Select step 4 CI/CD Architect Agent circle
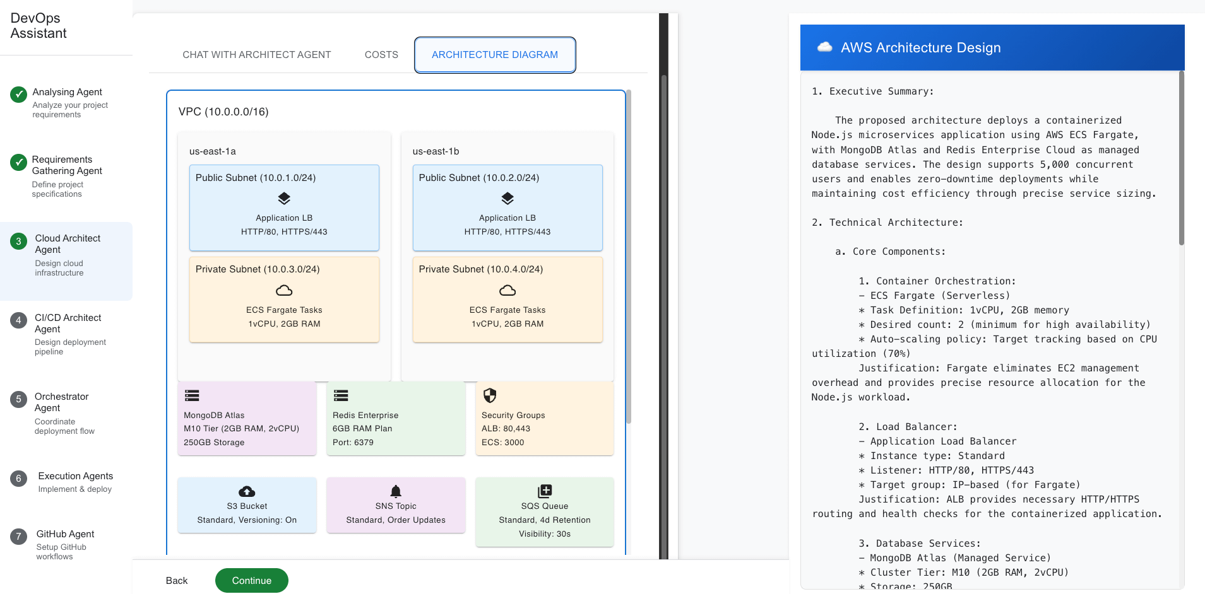1205x594 pixels. pos(18,320)
